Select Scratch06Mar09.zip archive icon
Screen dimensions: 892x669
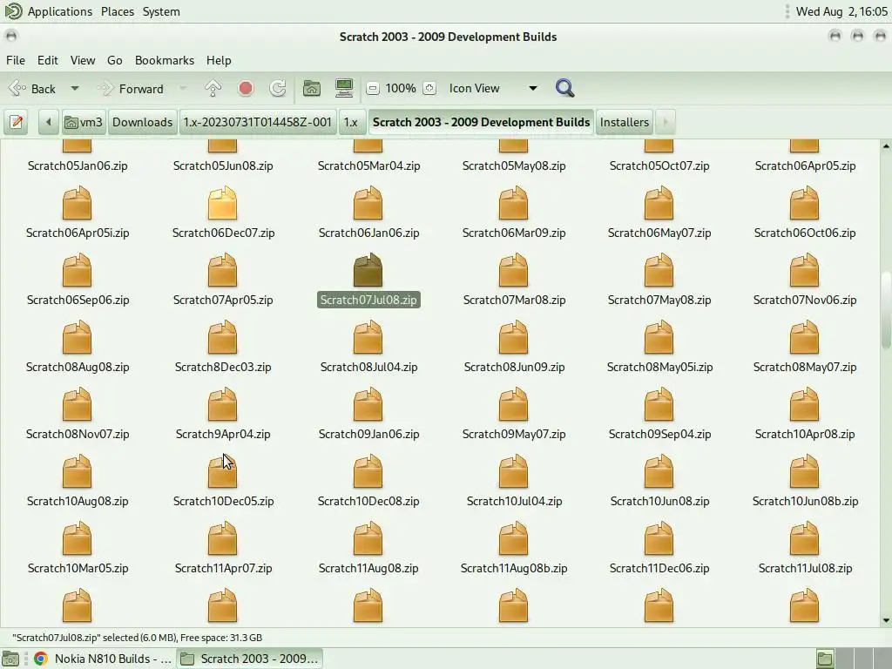(514, 203)
